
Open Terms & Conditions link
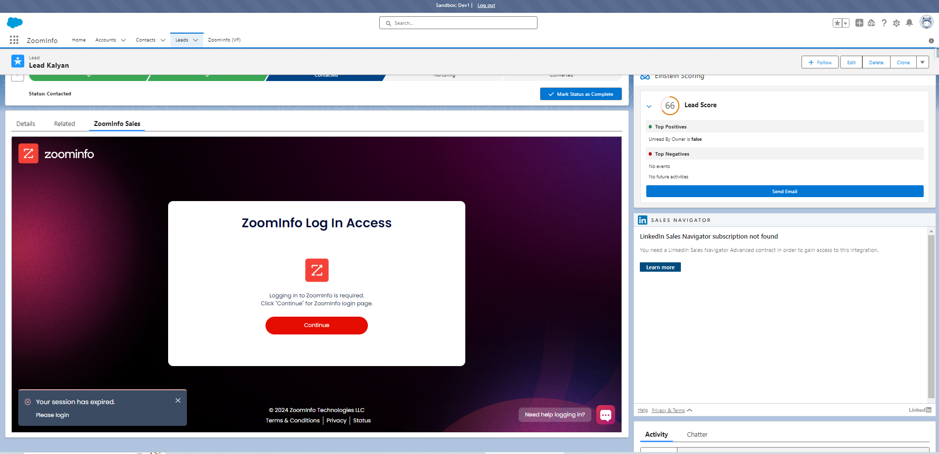(x=293, y=420)
